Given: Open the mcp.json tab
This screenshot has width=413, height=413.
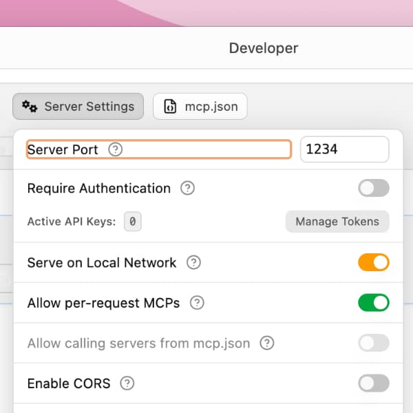Looking at the screenshot, I should pyautogui.click(x=200, y=107).
